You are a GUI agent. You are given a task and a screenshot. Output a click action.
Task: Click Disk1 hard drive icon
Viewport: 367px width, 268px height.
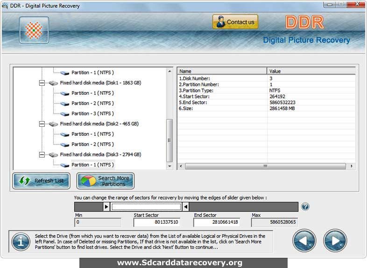point(53,83)
